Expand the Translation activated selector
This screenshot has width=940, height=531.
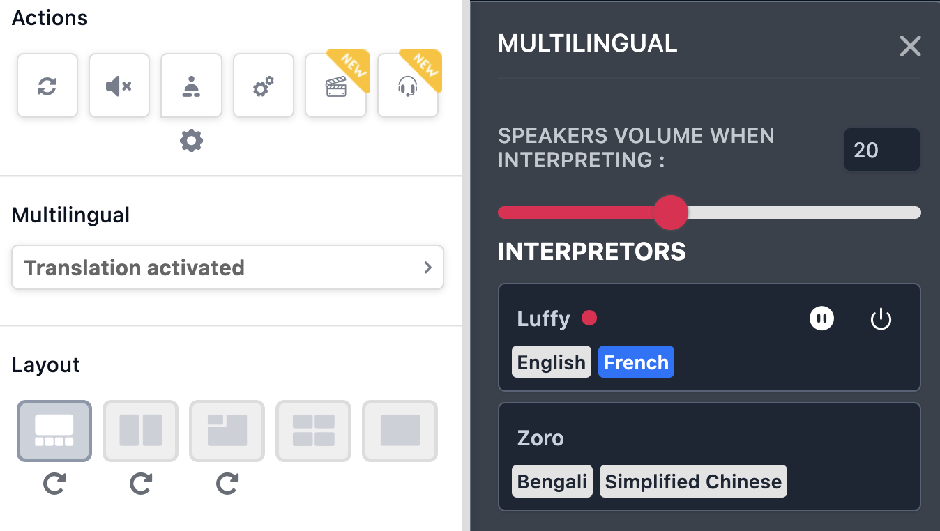coord(227,267)
